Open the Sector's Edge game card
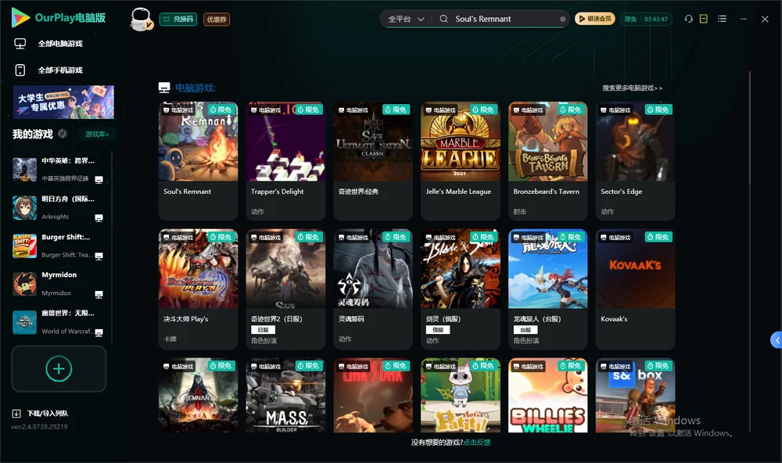The height and width of the screenshot is (463, 782). pos(635,161)
